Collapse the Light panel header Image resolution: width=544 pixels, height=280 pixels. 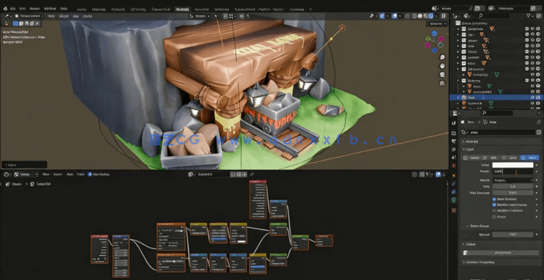(501, 150)
